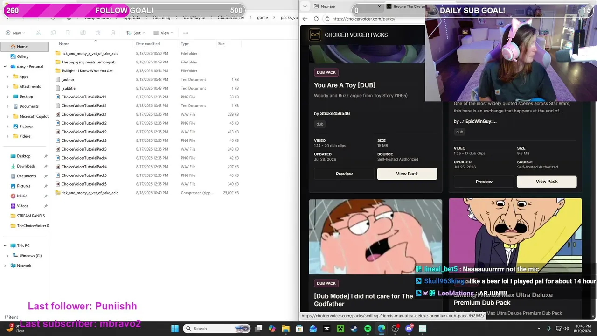Viewport: 597px width, 336px height.
Task: Click the Peter Griffin Godfather pack thumbnail
Action: point(375,237)
